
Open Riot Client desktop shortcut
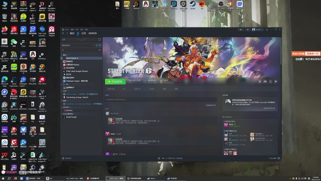coord(42,80)
